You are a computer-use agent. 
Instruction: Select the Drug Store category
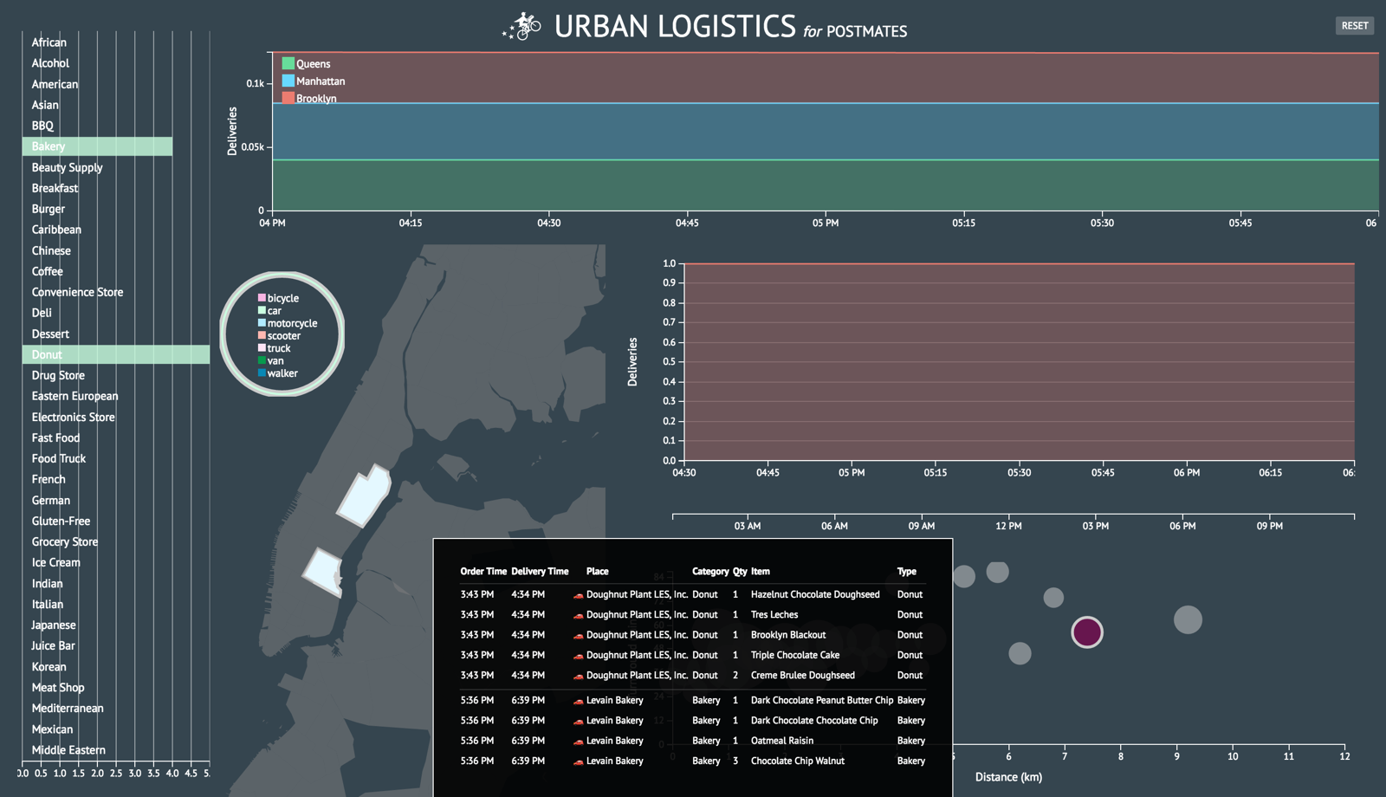coord(58,375)
